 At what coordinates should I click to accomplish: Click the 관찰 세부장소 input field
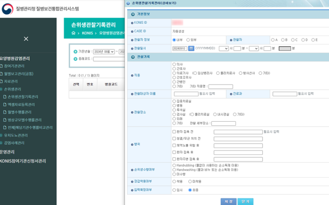(224, 124)
